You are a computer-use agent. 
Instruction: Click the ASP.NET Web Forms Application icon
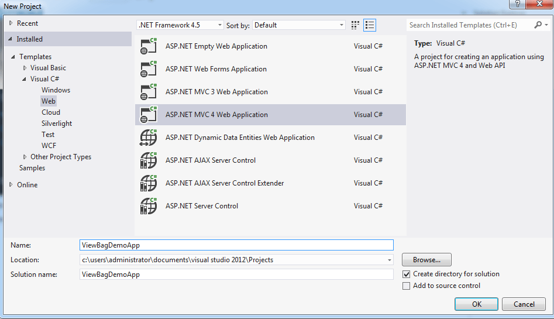(x=149, y=69)
